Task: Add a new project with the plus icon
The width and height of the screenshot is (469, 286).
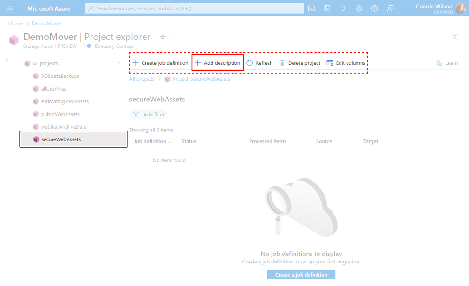Action: click(x=119, y=63)
